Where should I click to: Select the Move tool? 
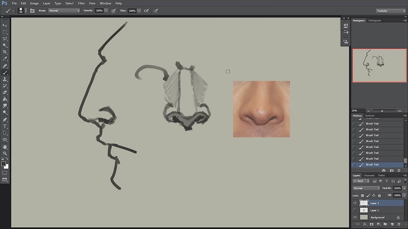pos(5,25)
